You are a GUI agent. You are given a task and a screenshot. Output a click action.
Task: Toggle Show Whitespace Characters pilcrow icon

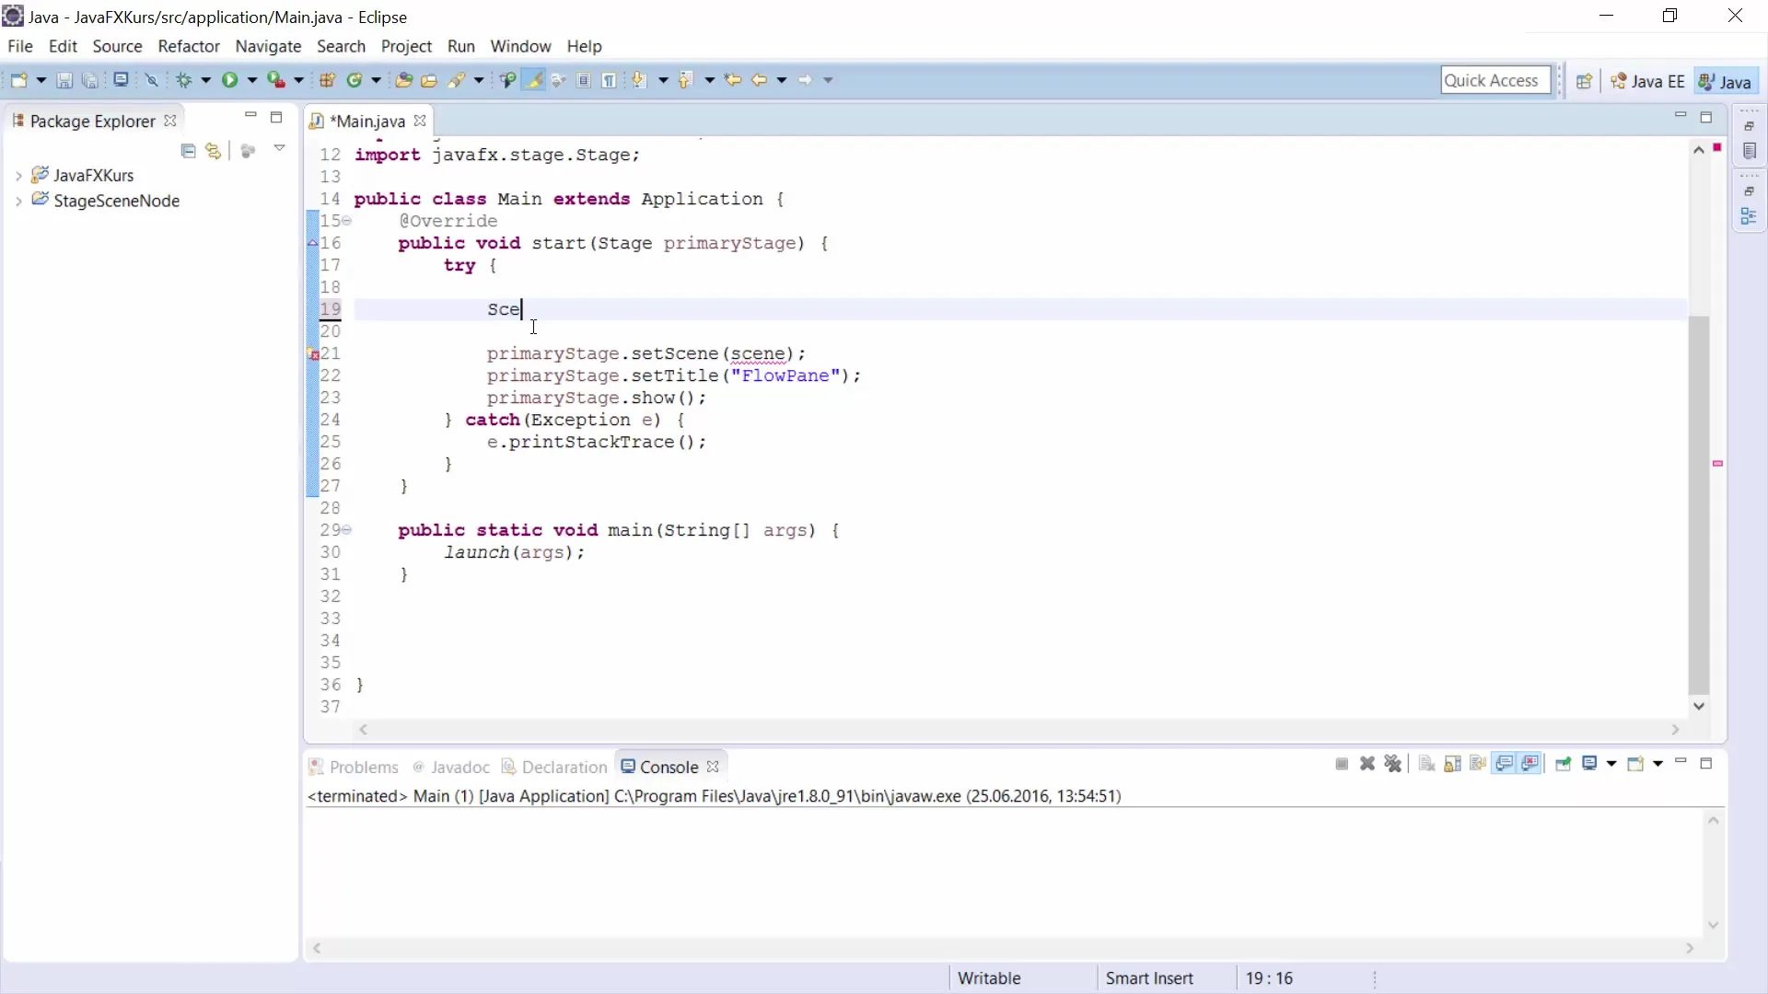coord(609,80)
